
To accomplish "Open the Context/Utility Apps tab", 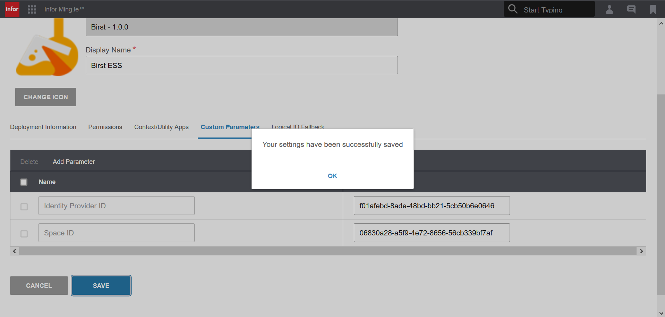I will tap(161, 127).
